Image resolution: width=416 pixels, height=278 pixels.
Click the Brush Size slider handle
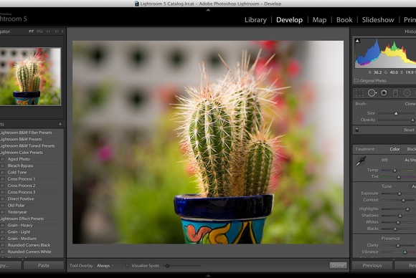click(x=396, y=114)
